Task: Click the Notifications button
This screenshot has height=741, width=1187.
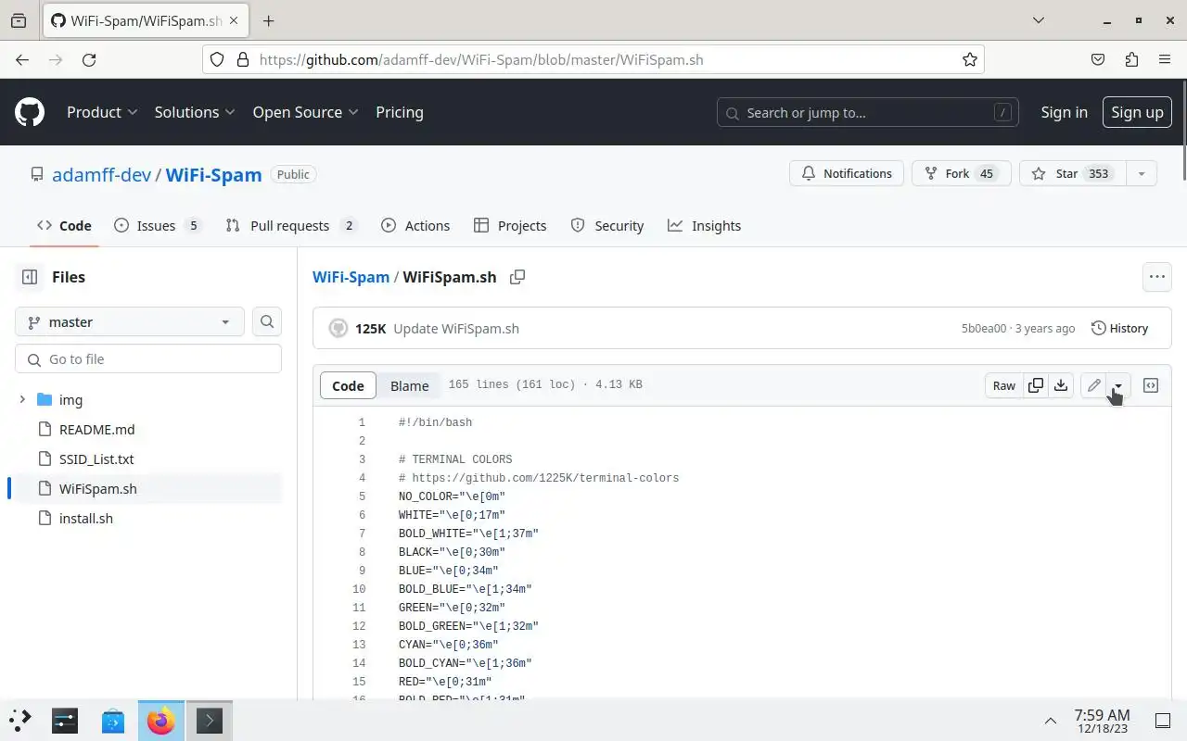Action: (847, 173)
